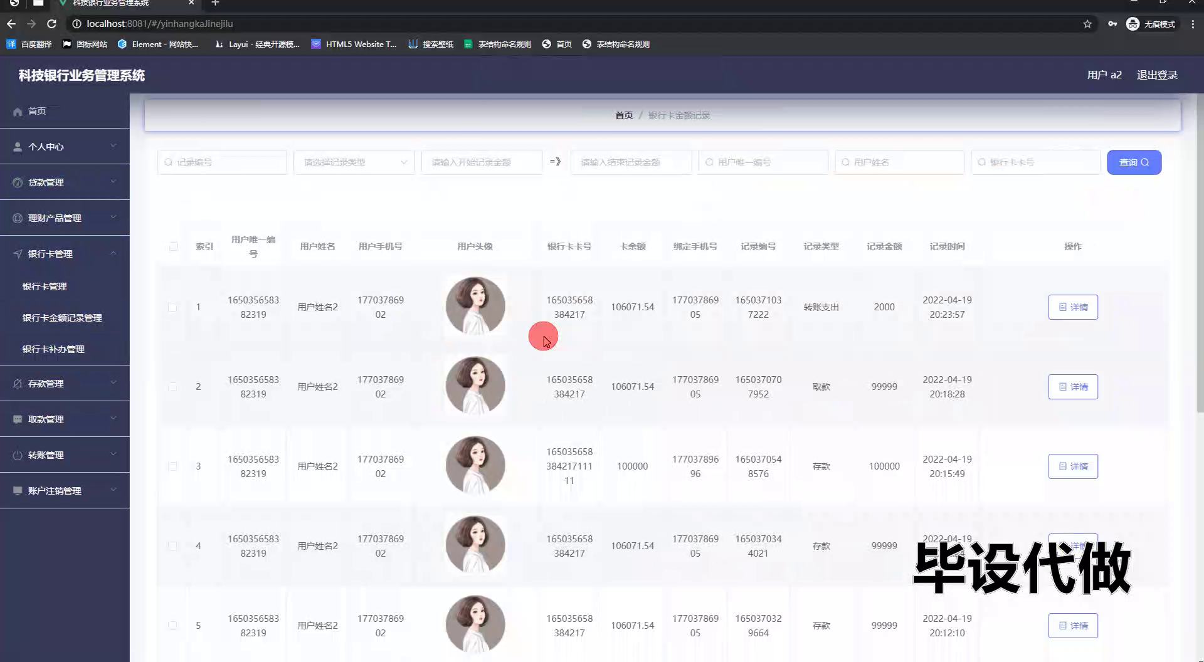This screenshot has width=1204, height=662.
Task: Click the user avatar in row 5
Action: tap(475, 625)
